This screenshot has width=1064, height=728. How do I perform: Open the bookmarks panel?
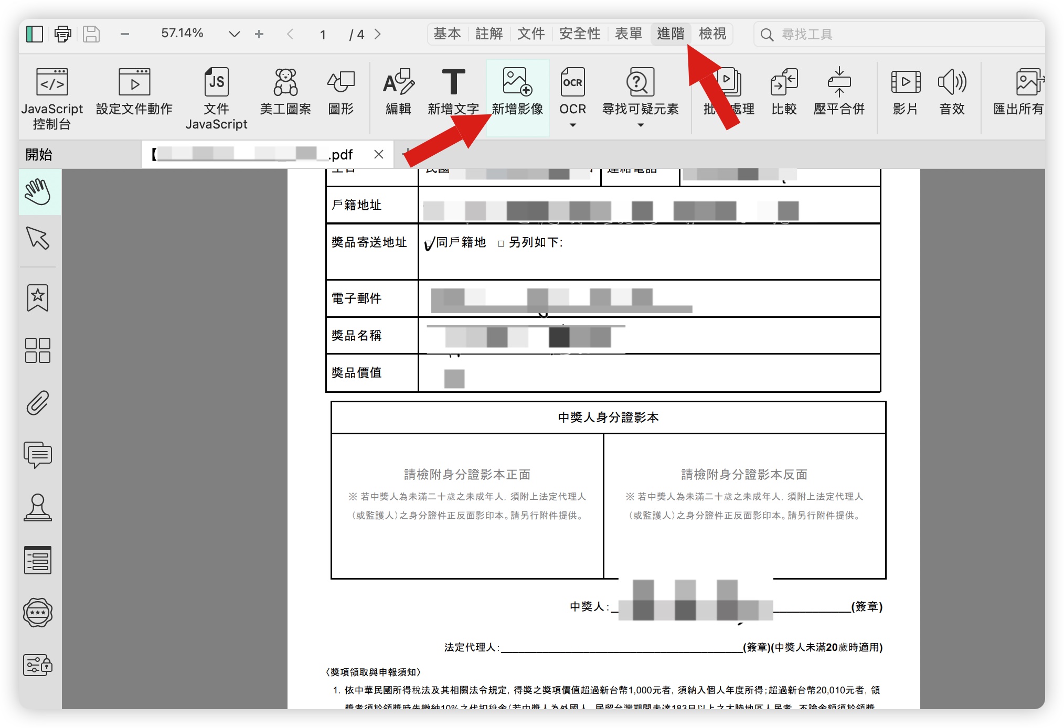click(x=38, y=298)
